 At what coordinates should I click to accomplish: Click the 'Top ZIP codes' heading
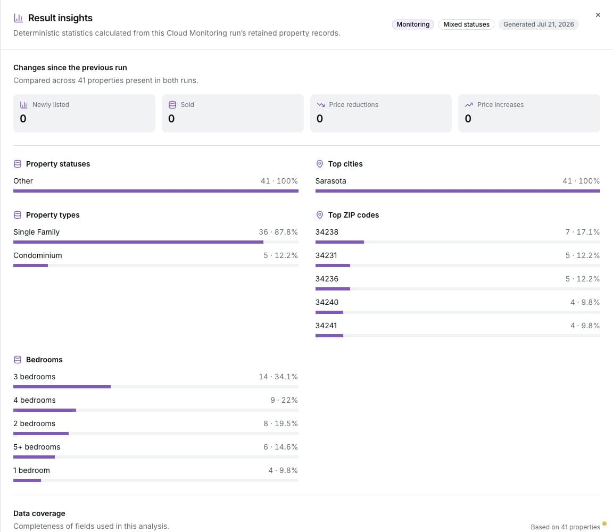point(353,215)
